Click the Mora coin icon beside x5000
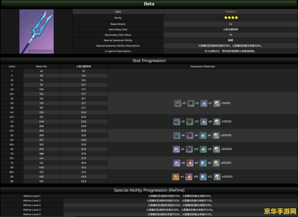This screenshot has width=298, height=217. click(x=217, y=103)
